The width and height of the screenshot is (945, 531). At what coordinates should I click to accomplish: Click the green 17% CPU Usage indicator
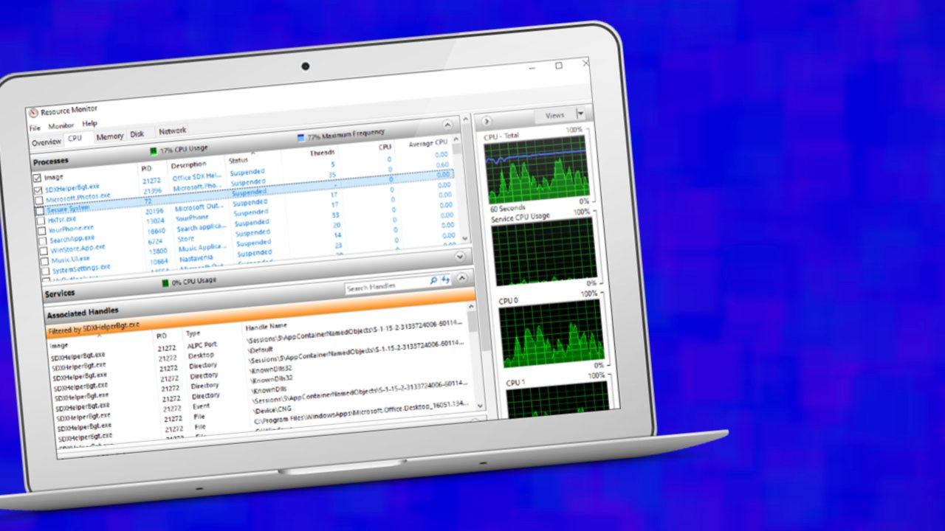[x=154, y=151]
